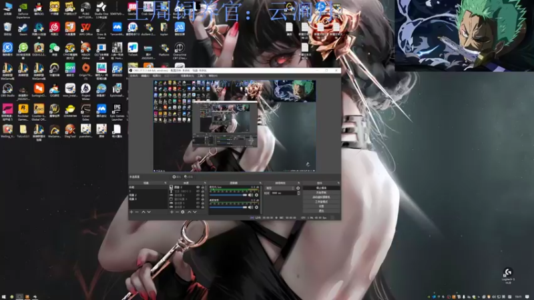Mute the 桌面音频 audio track
Viewport: 534px width, 300px height.
click(250, 207)
